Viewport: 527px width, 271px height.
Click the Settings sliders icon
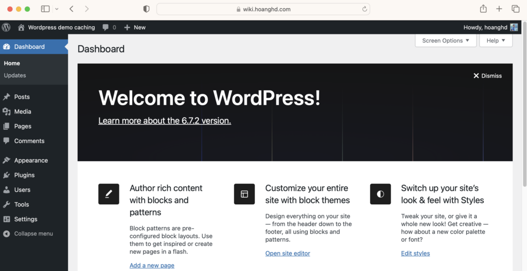click(x=6, y=219)
